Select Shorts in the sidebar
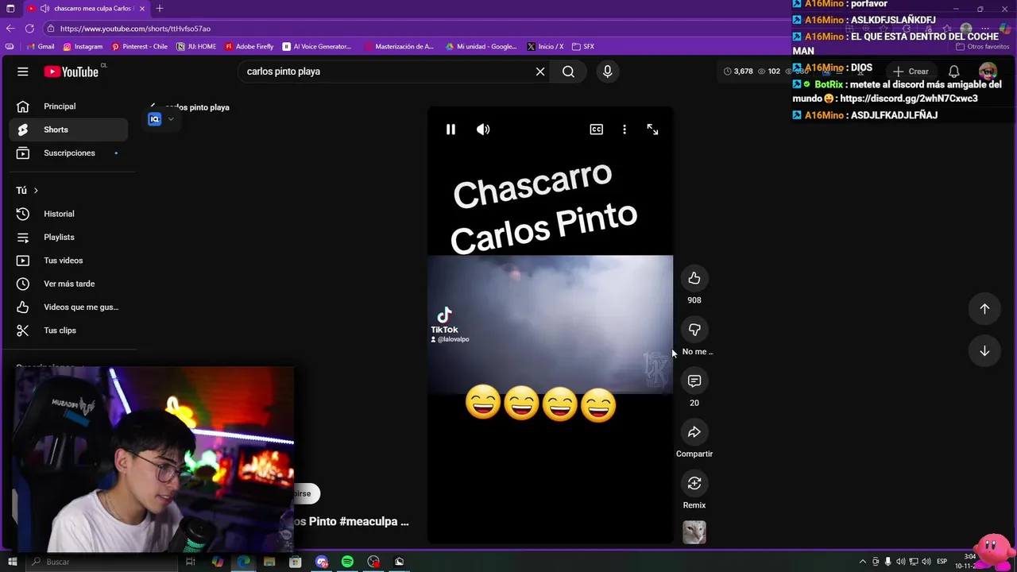Image resolution: width=1017 pixels, height=572 pixels. [x=68, y=129]
